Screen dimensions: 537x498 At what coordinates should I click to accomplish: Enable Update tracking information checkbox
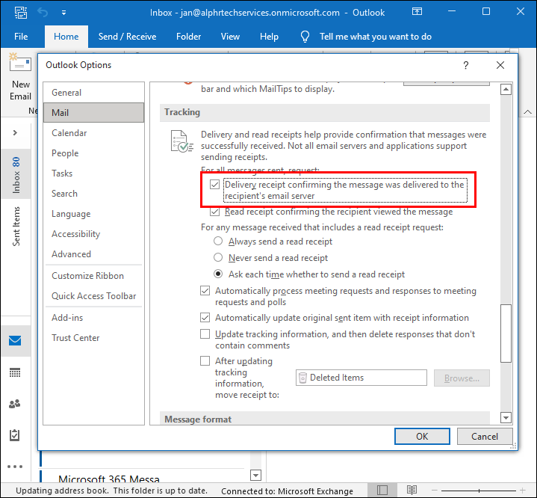click(205, 333)
